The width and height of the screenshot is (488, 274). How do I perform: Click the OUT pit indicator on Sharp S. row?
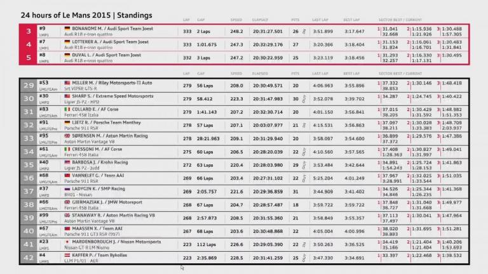303,98
